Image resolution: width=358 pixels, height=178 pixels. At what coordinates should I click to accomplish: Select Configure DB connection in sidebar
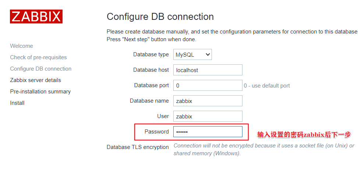pyautogui.click(x=40, y=69)
